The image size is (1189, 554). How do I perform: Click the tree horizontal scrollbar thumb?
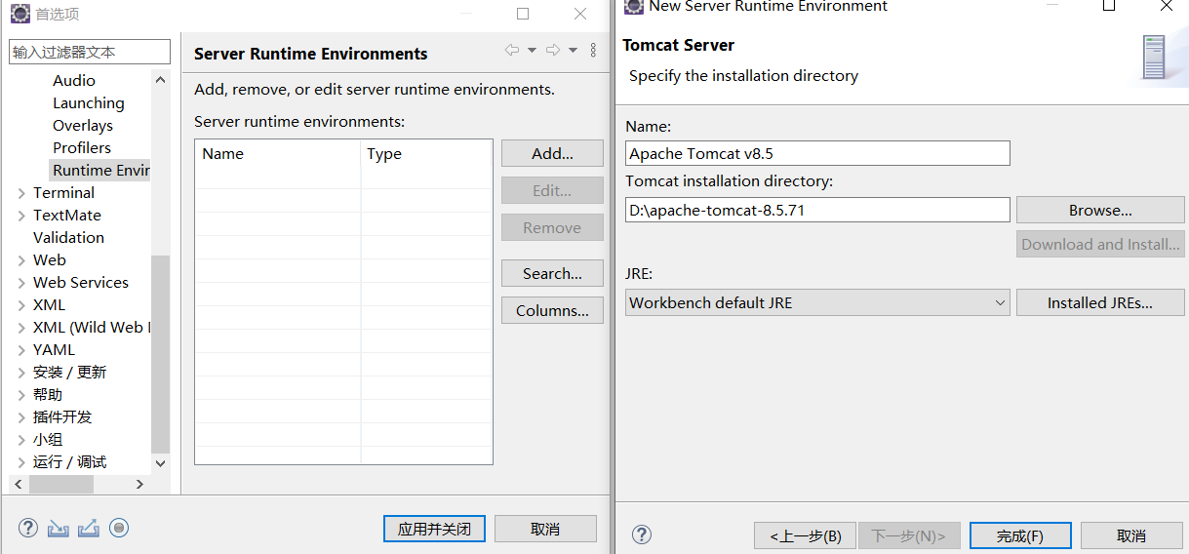(x=61, y=484)
